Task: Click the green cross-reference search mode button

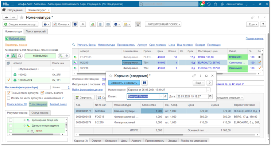Action: click(x=14, y=56)
